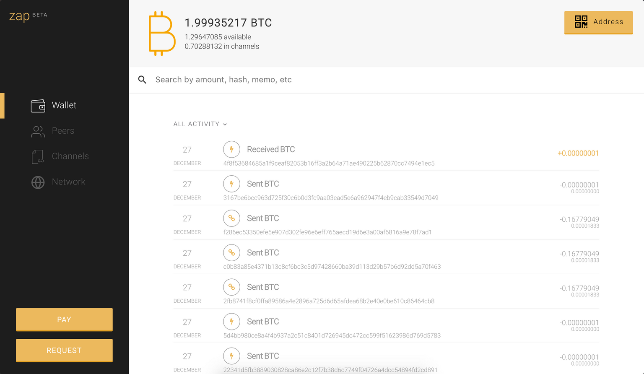Screen dimensions: 644x374
Task: Click the PAY button
Action: (x=64, y=319)
